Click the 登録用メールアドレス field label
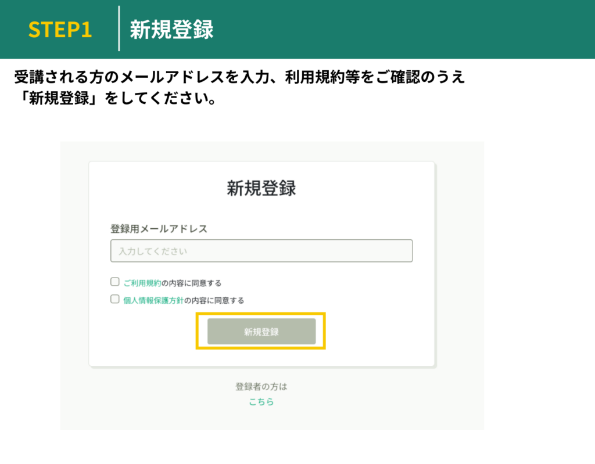 pos(159,229)
